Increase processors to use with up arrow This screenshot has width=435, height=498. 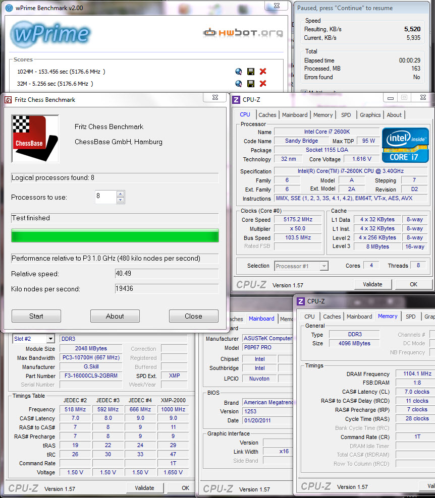[120, 194]
